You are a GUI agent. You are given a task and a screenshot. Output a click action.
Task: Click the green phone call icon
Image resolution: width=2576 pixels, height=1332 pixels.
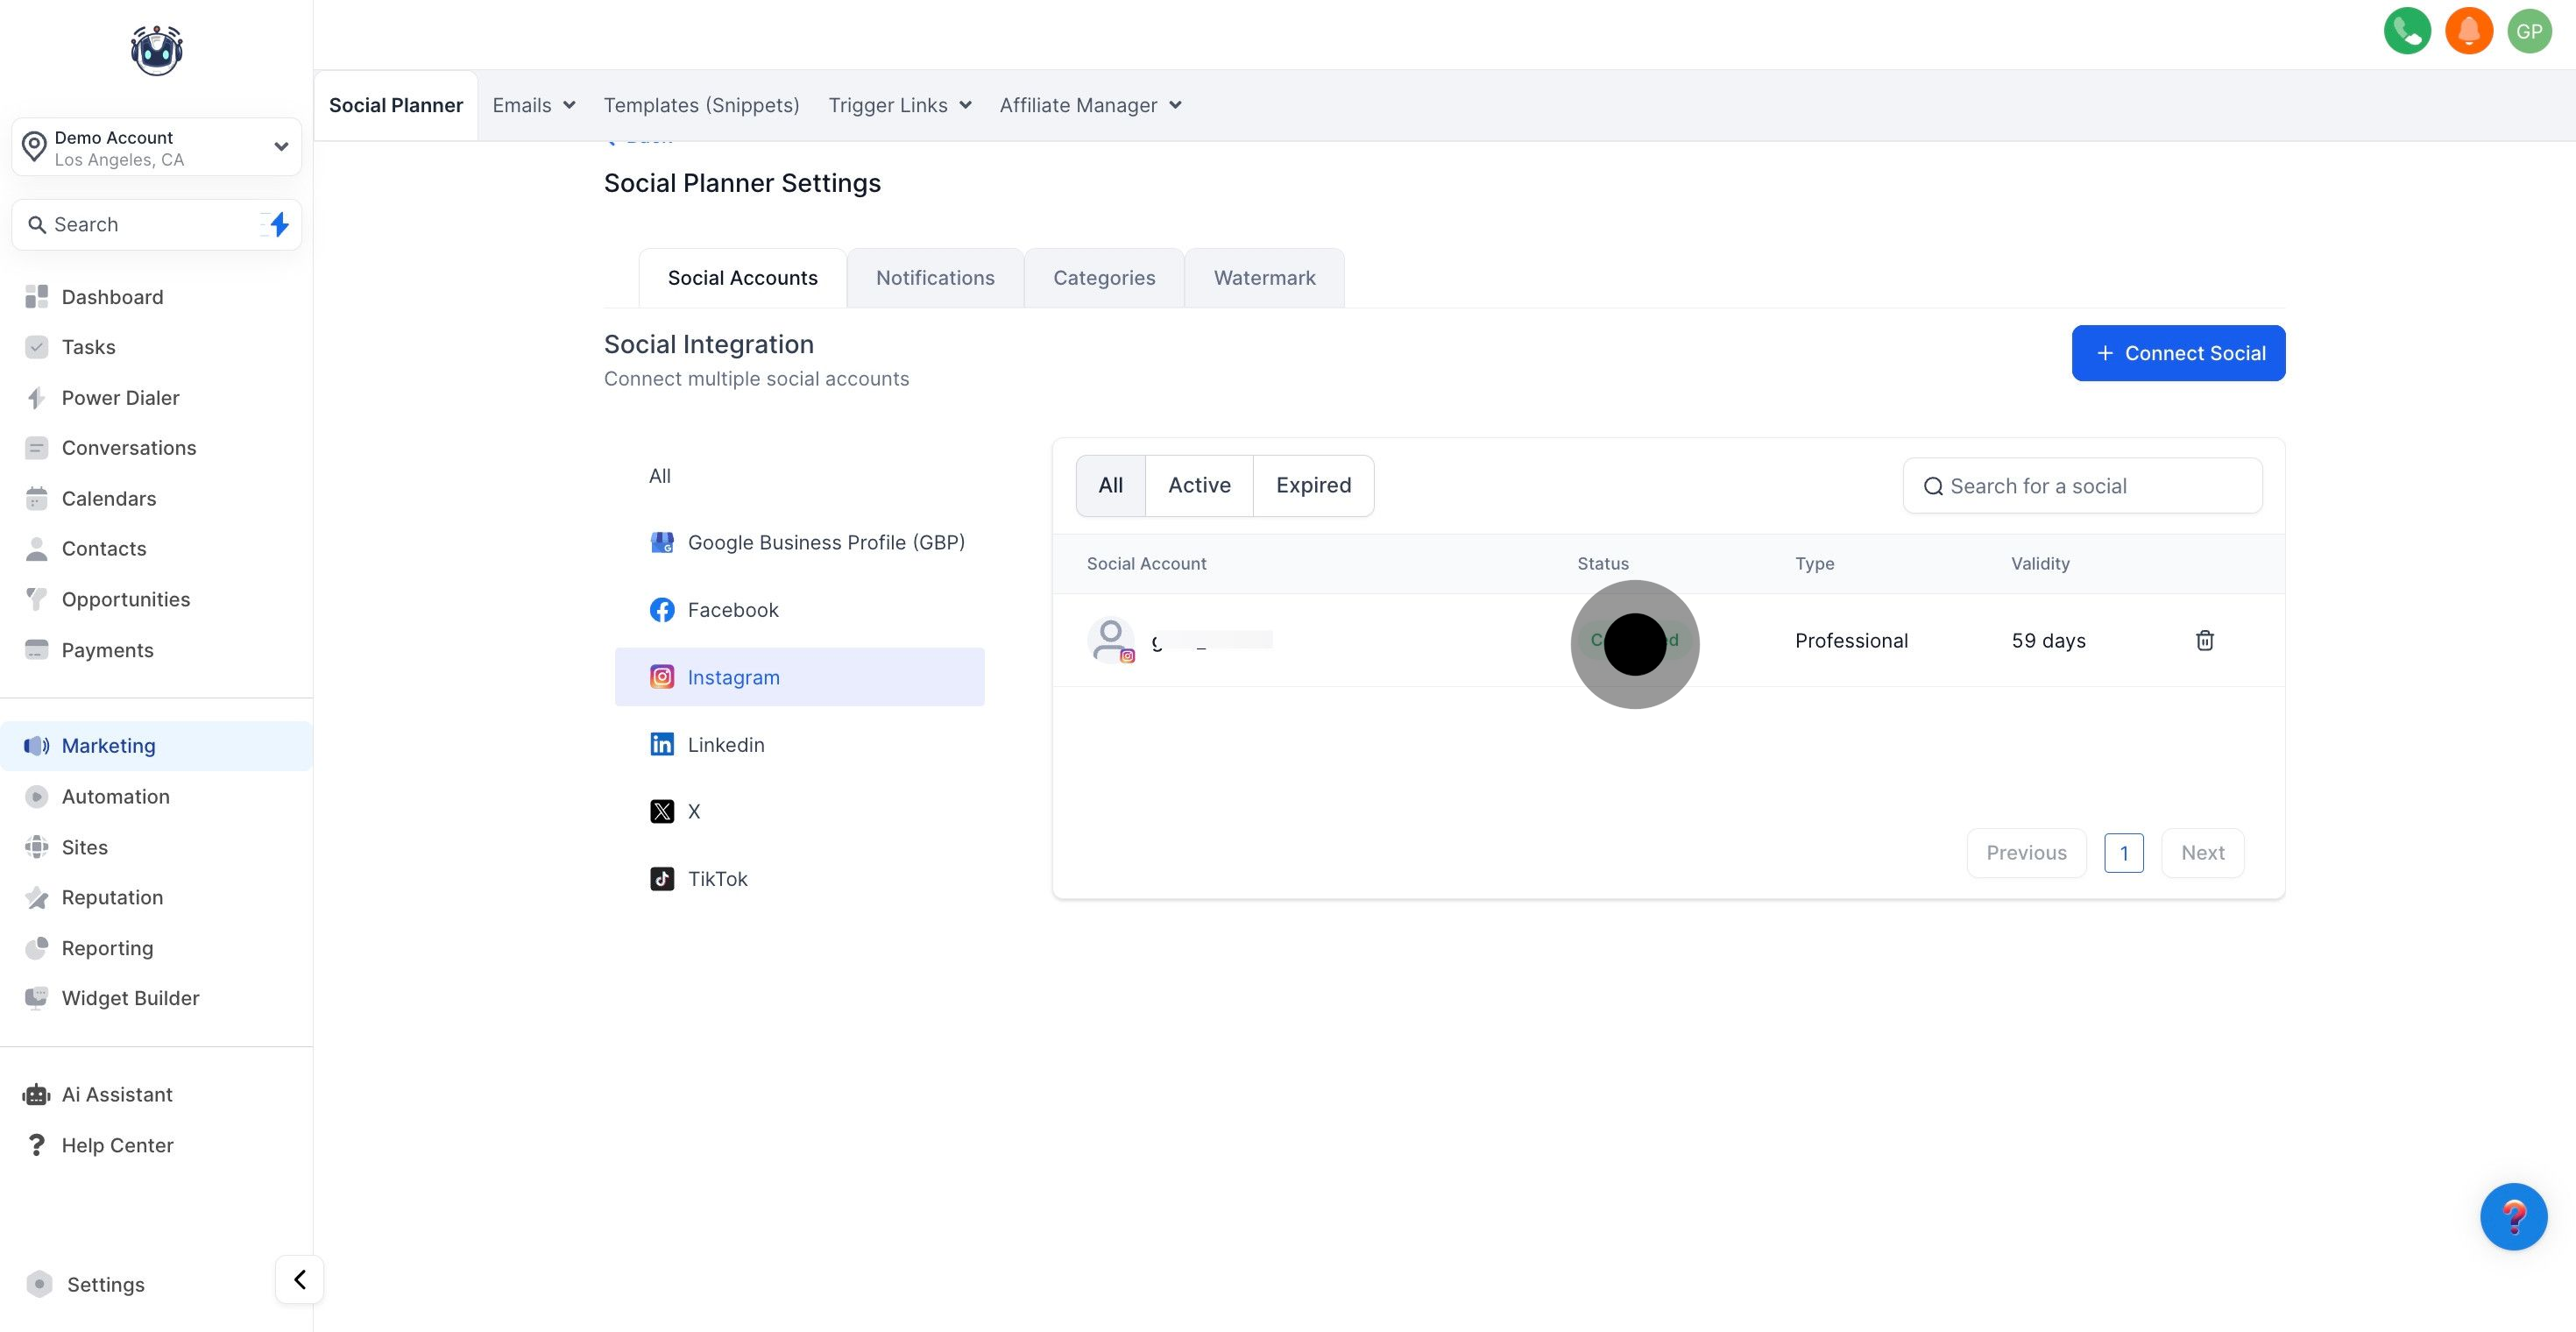[2407, 31]
